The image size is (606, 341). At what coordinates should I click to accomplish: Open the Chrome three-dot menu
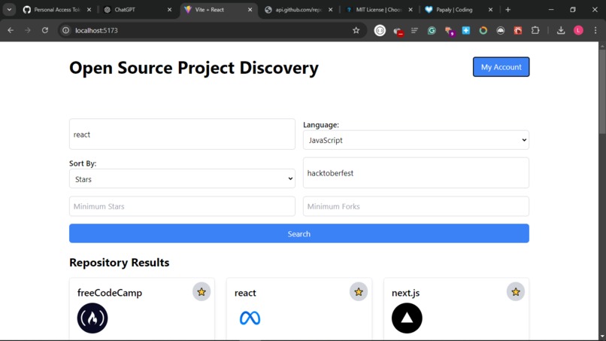[595, 30]
